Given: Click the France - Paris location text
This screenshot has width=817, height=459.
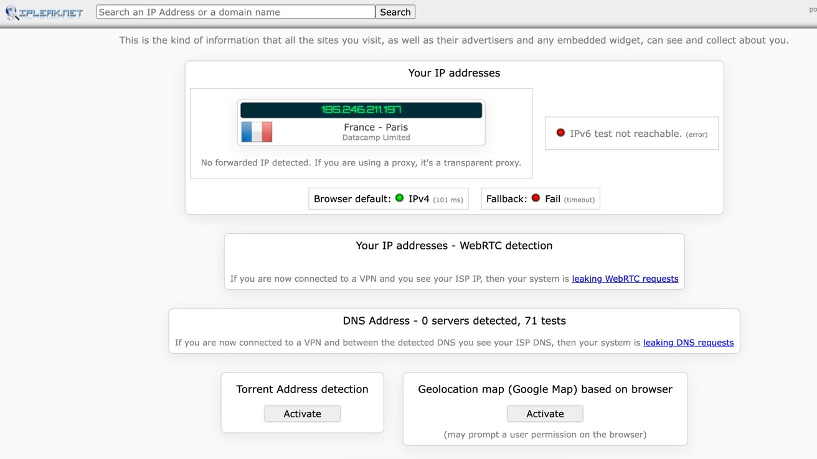Looking at the screenshot, I should click(376, 127).
